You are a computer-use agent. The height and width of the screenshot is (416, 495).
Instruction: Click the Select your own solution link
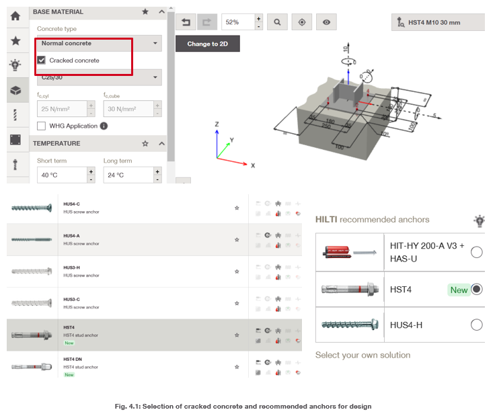[x=363, y=355]
